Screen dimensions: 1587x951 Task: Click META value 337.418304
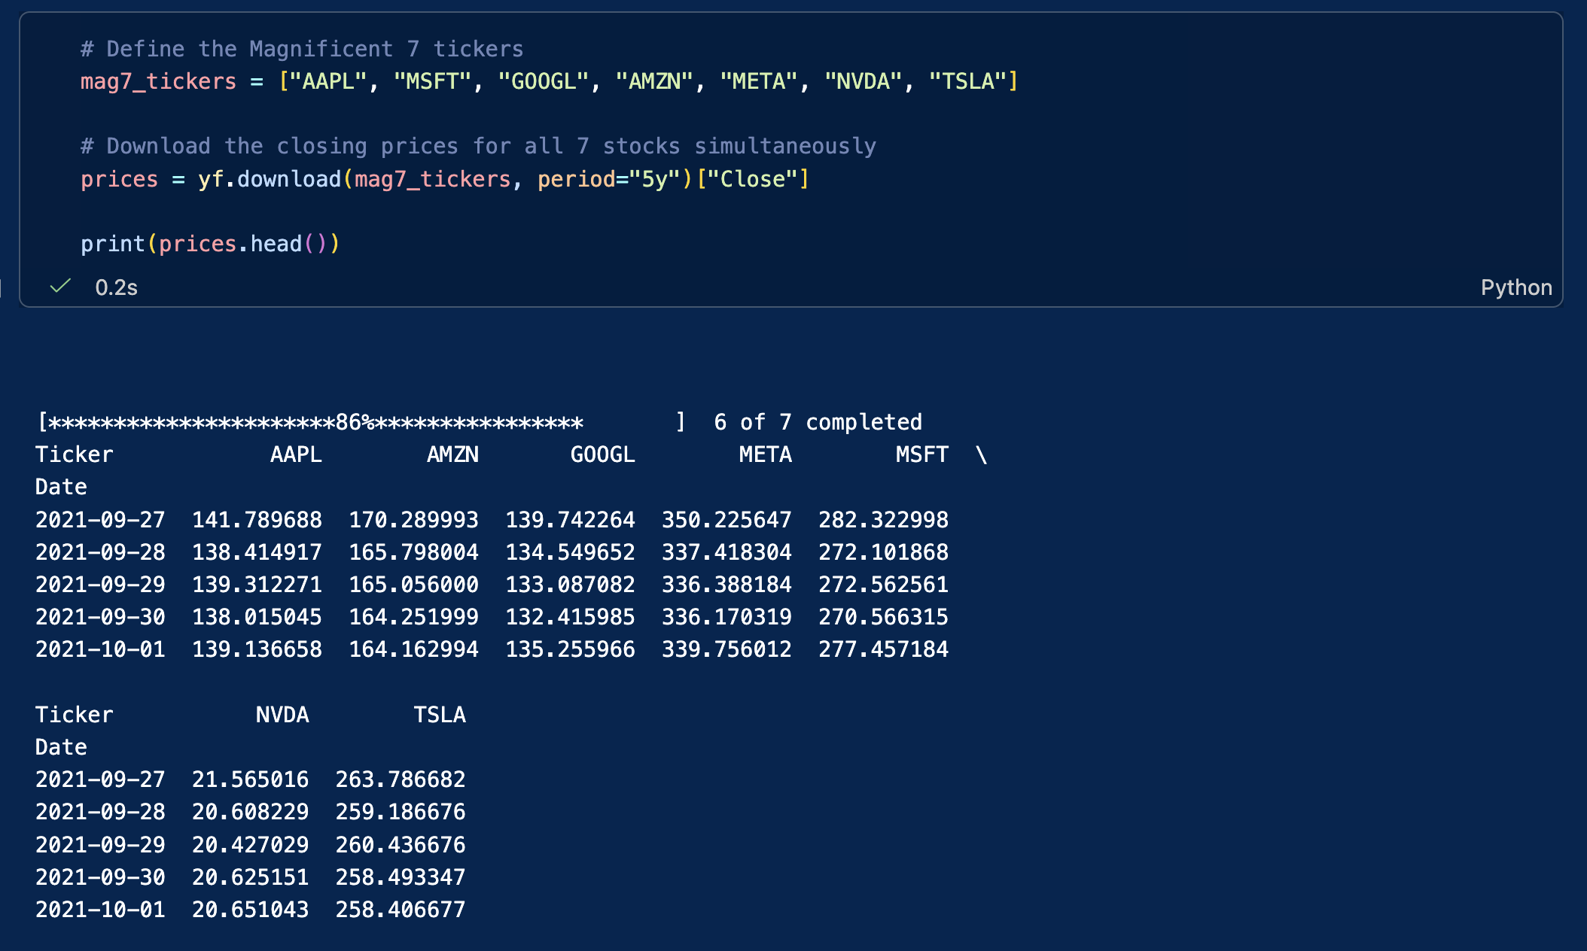pos(726,552)
